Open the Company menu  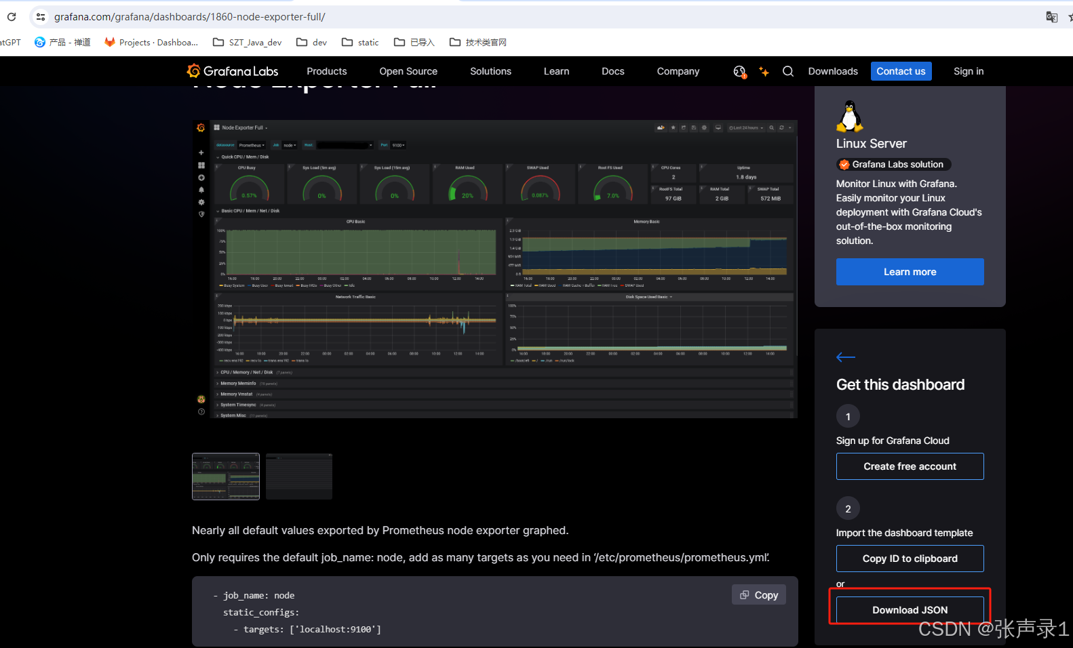click(x=678, y=71)
